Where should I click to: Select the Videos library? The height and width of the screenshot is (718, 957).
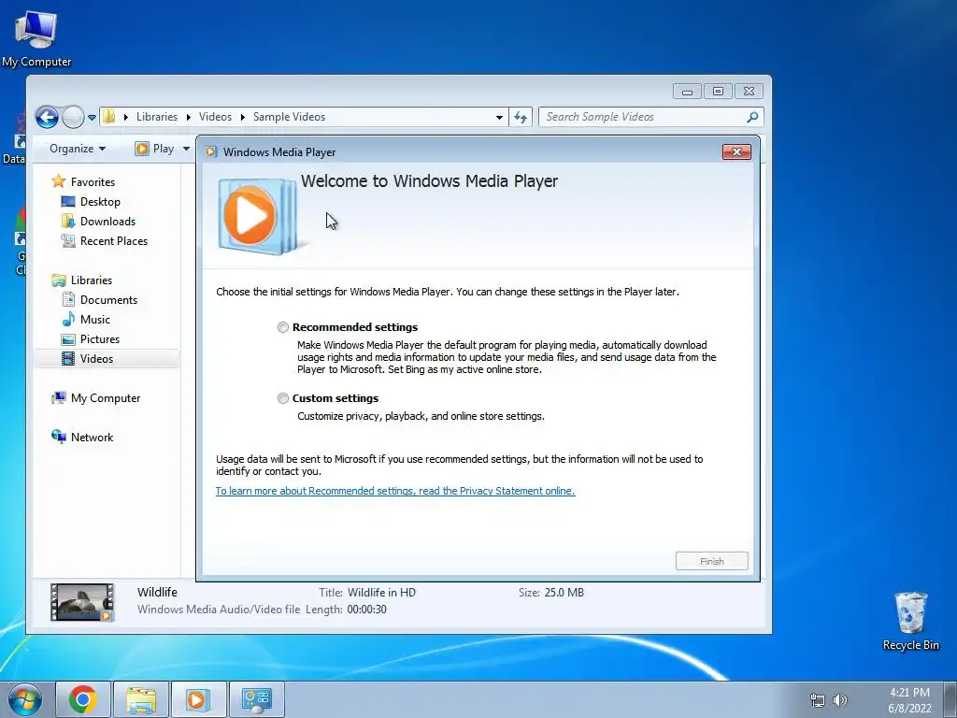(96, 358)
